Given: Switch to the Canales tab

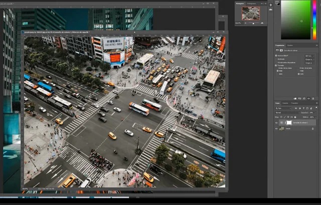Looking at the screenshot, I should point(285,103).
